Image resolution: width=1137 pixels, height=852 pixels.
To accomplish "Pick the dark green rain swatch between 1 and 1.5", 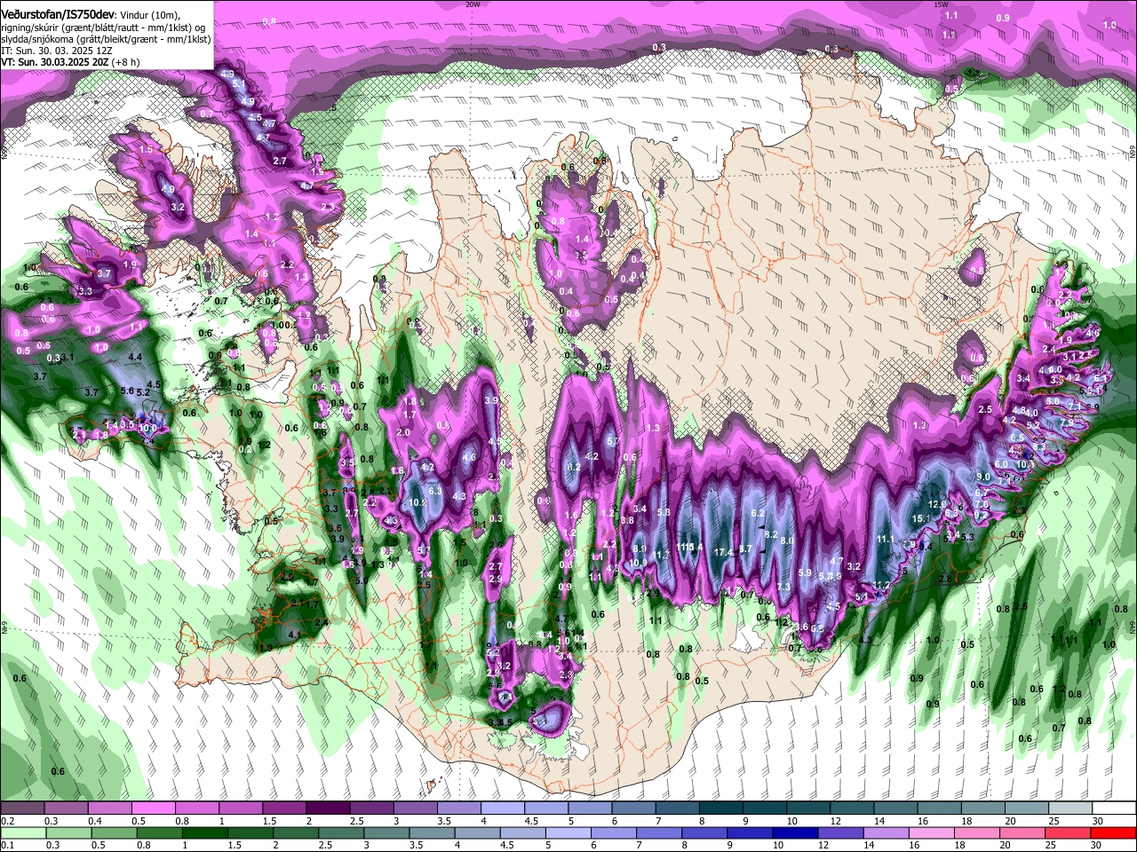I will pyautogui.click(x=204, y=833).
